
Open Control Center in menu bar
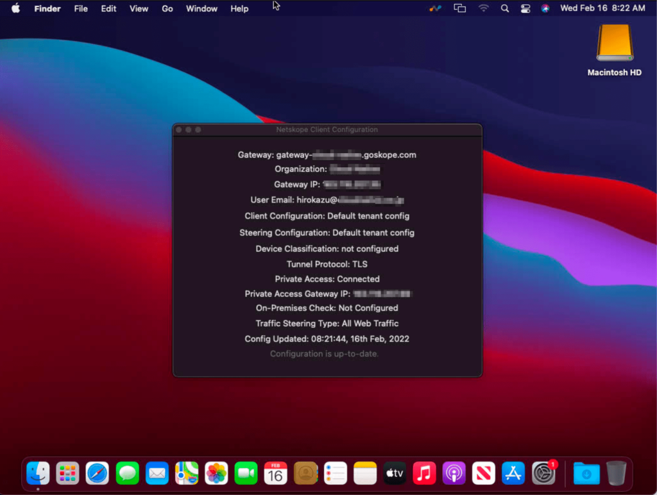525,8
